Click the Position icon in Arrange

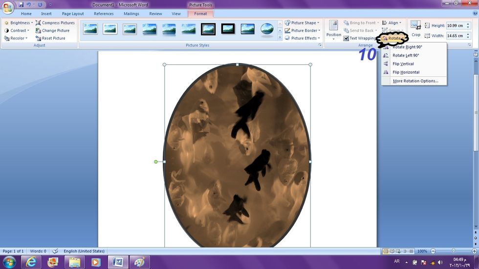pyautogui.click(x=333, y=26)
